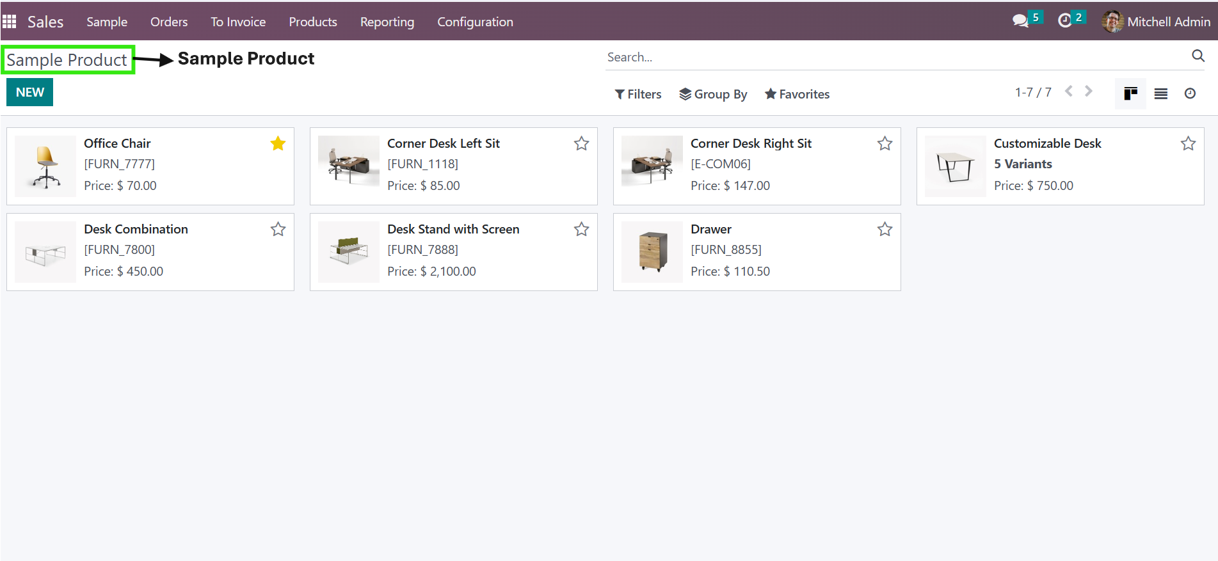Click Desk Stand with Screen name
Image resolution: width=1218 pixels, height=561 pixels.
[x=453, y=229]
